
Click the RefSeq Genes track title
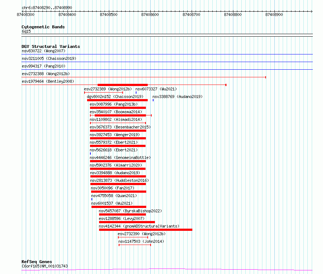37,262
